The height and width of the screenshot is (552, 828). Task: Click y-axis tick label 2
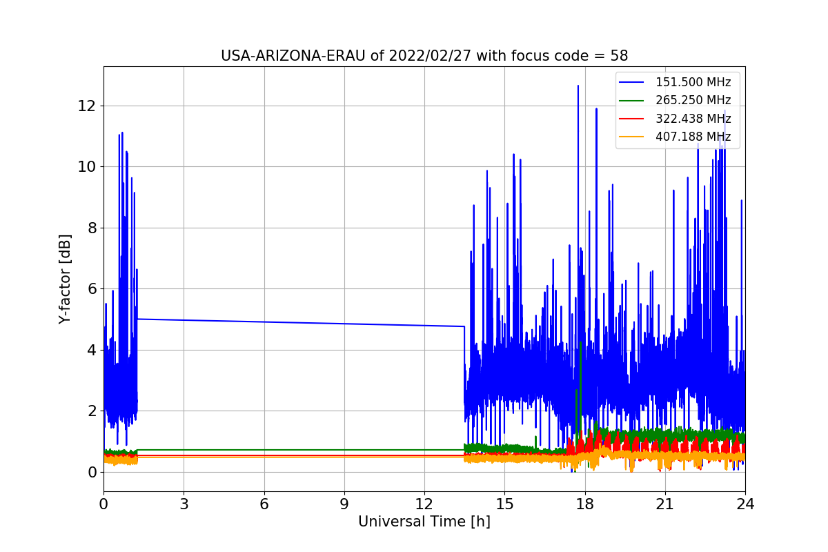click(x=91, y=411)
